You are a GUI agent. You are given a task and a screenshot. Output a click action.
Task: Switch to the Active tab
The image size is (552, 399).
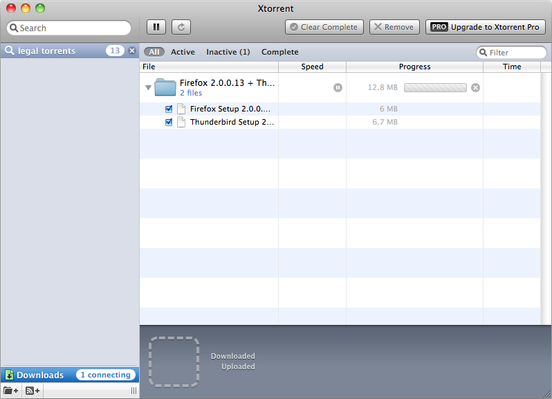click(183, 52)
